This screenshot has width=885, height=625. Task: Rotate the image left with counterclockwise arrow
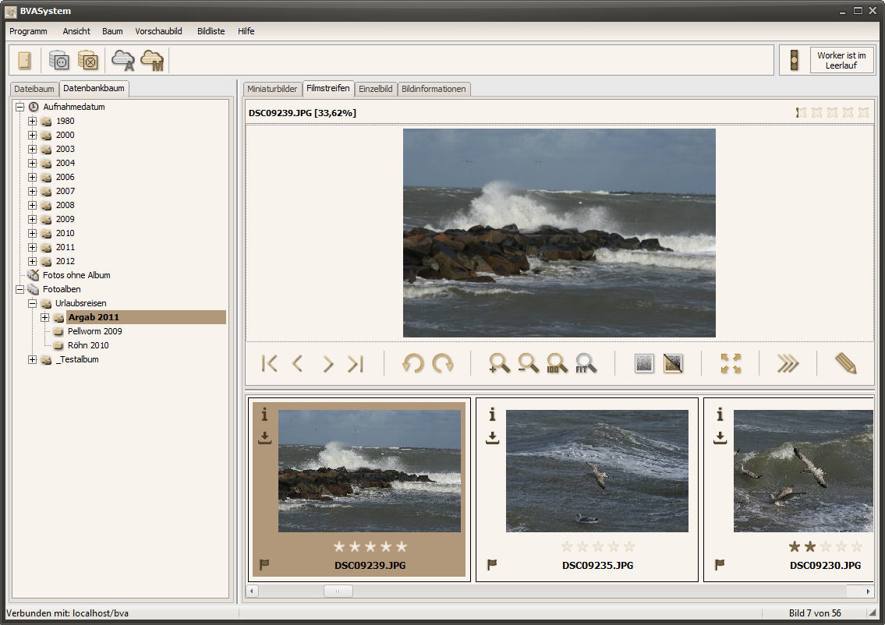click(x=412, y=363)
